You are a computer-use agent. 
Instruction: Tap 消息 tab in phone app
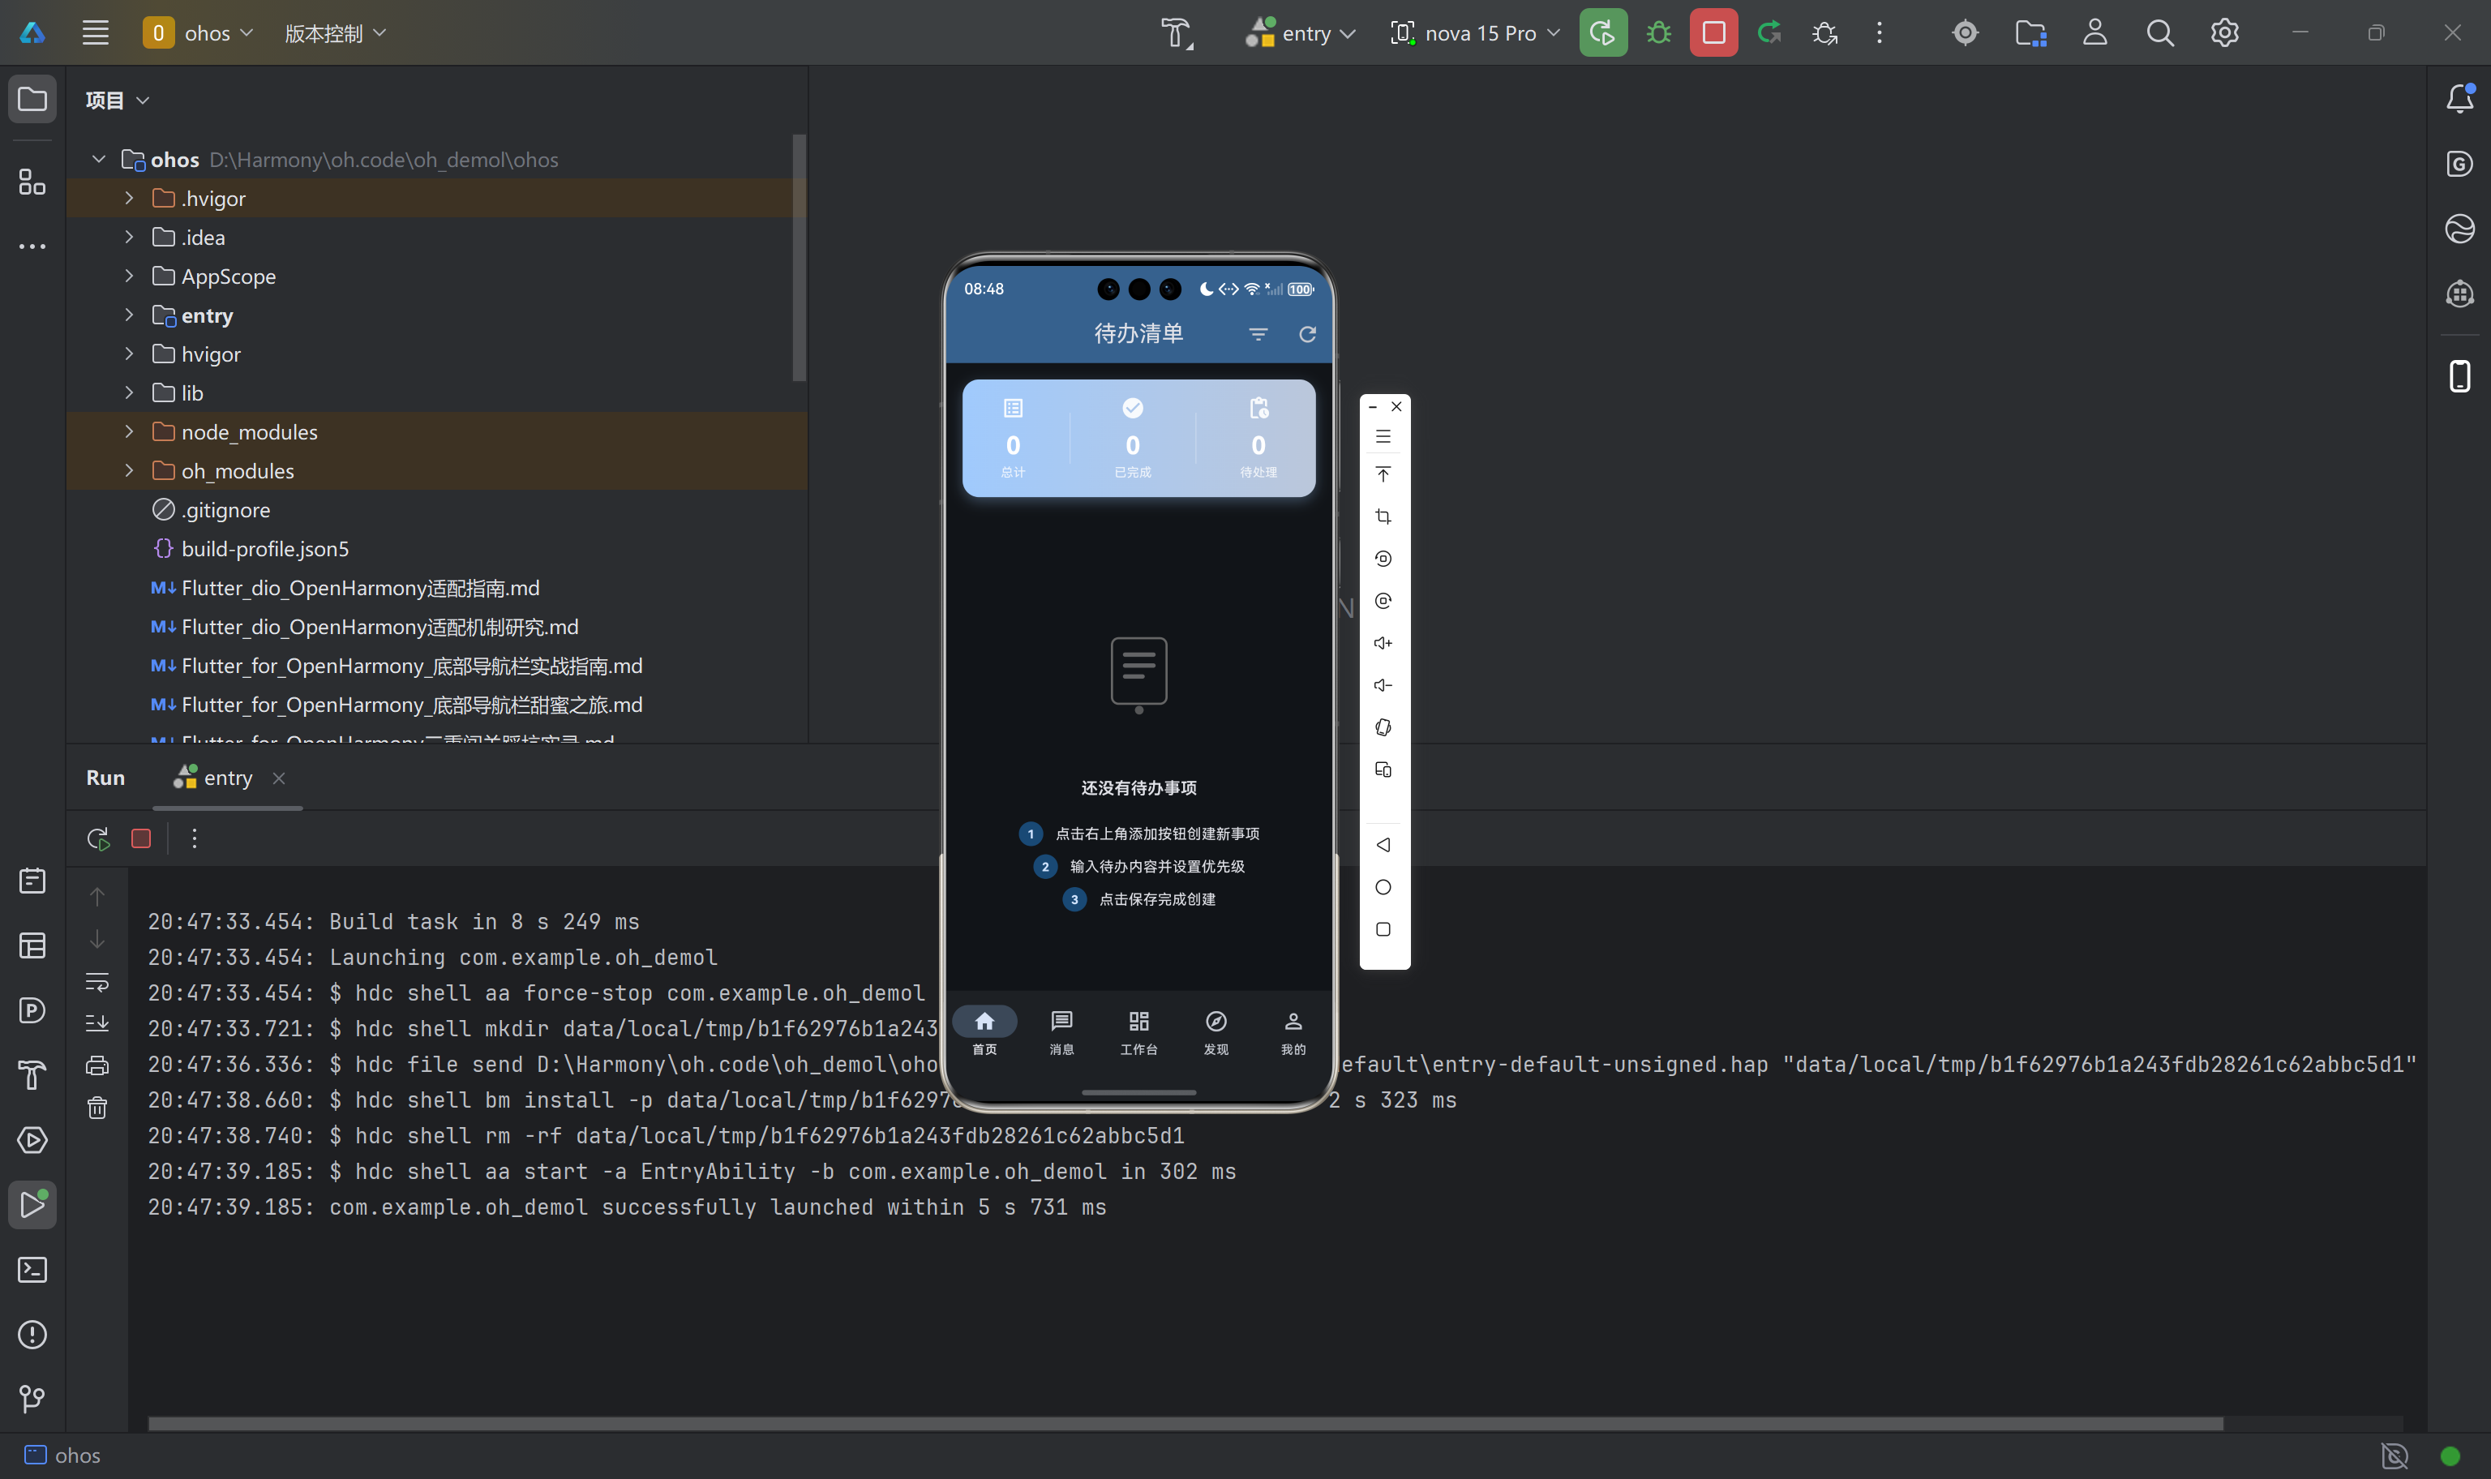pyautogui.click(x=1061, y=1031)
